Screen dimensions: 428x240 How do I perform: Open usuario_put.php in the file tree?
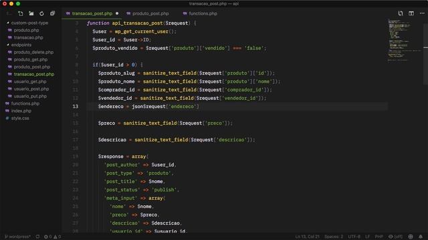pyautogui.click(x=30, y=96)
